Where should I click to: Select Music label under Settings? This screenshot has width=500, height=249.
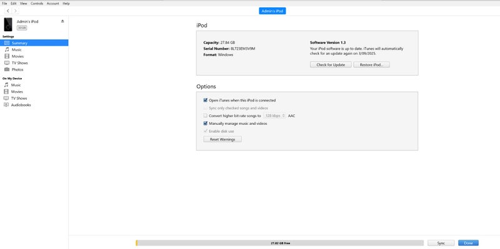[x=17, y=50]
